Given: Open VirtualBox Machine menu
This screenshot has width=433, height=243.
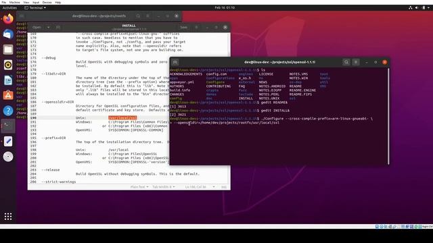Looking at the screenshot, I should [14, 2].
